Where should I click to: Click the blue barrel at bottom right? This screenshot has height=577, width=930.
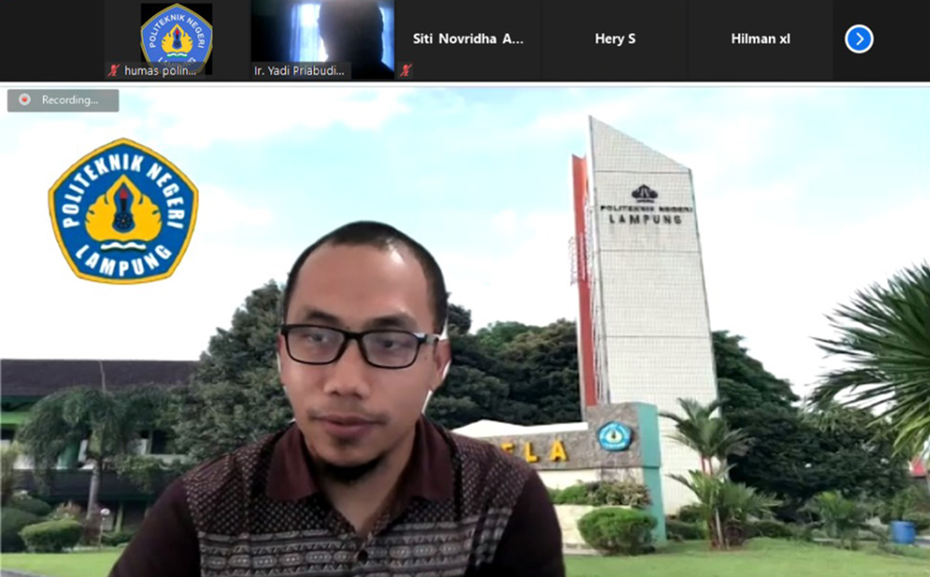903,531
